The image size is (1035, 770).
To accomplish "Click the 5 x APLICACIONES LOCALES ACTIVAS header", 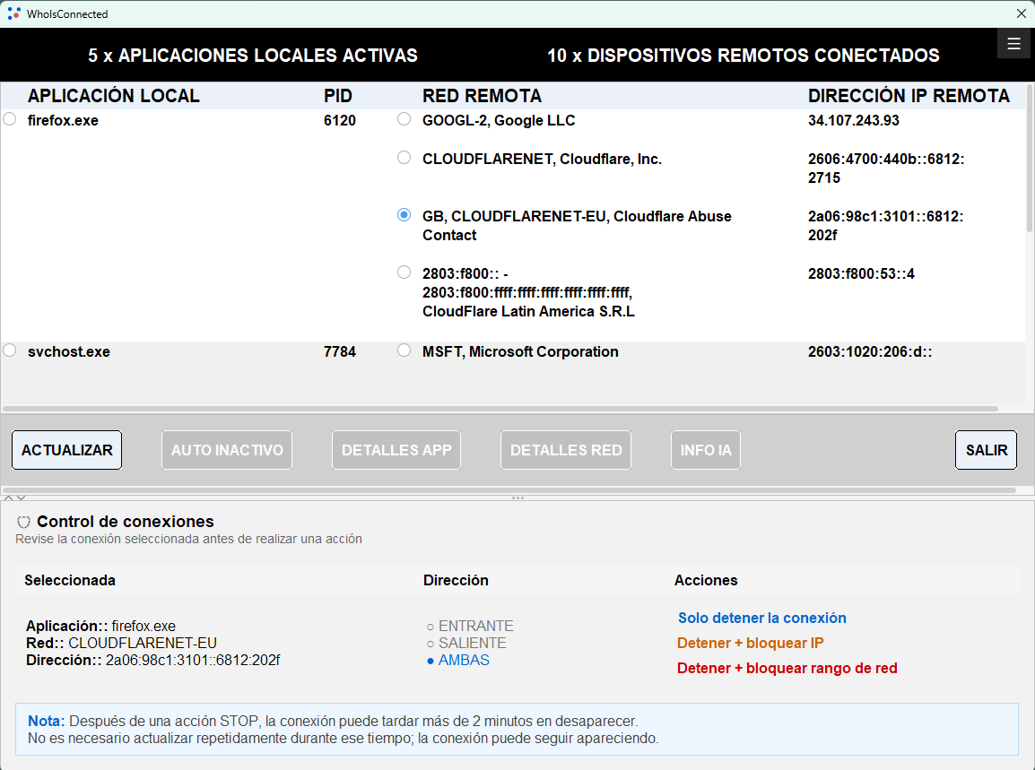I will pos(253,56).
